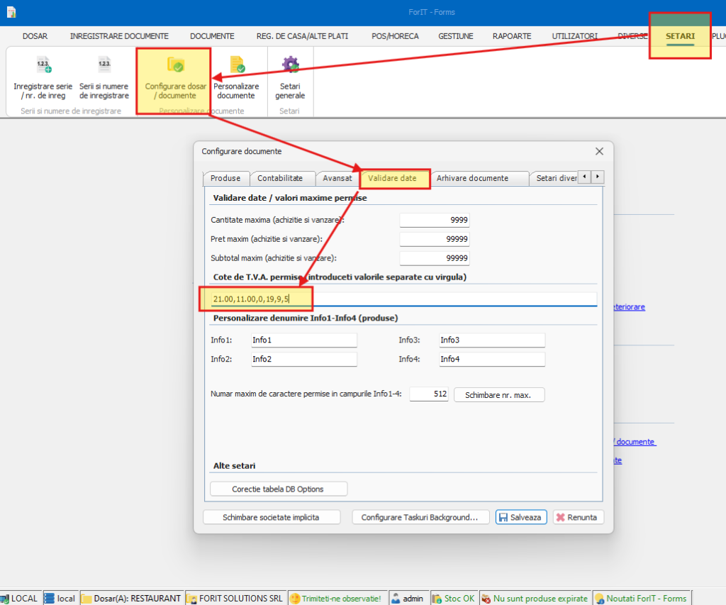726x605 pixels.
Task: Click the ForIT app icon in title bar
Action: tap(11, 12)
